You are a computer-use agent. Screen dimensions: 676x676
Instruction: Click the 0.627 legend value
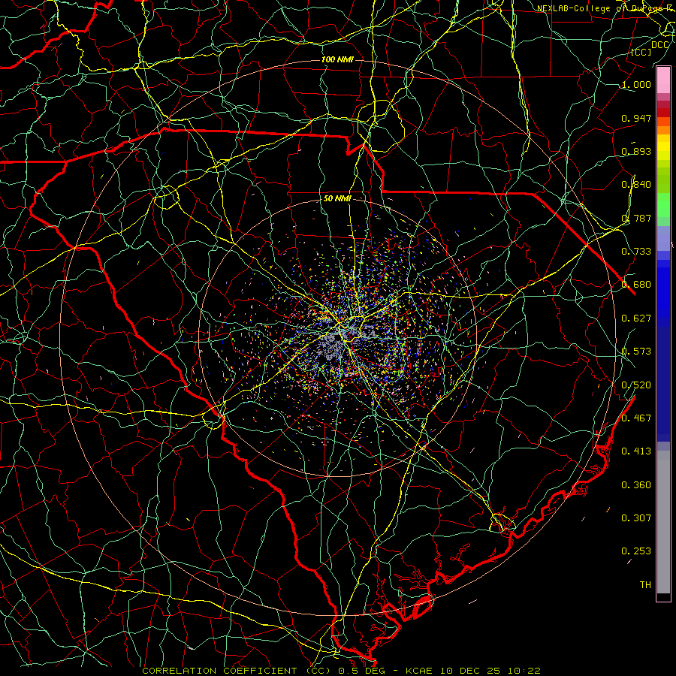coord(636,318)
